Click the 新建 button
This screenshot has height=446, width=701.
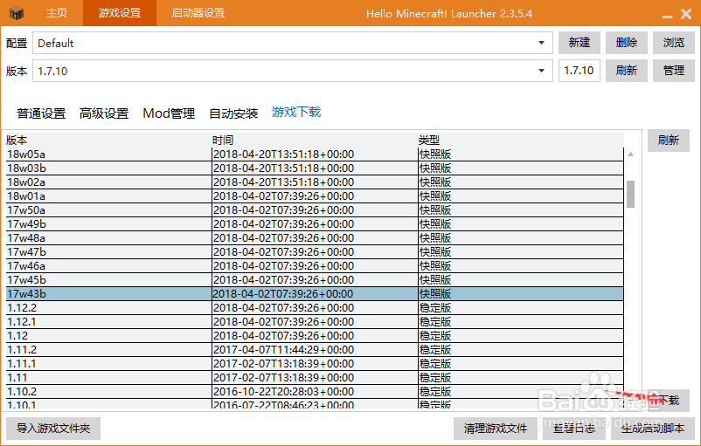point(580,43)
